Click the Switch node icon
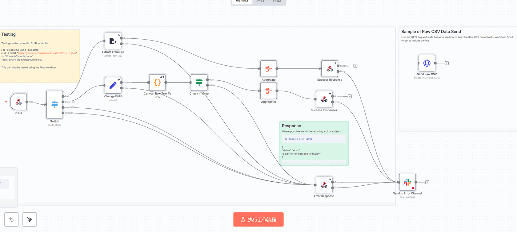The width and height of the screenshot is (517, 232). (54, 105)
